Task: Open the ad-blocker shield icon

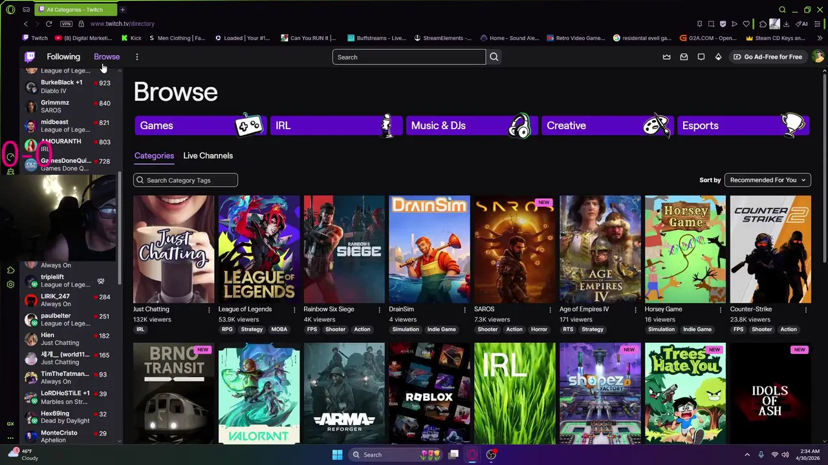Action: 723,24
